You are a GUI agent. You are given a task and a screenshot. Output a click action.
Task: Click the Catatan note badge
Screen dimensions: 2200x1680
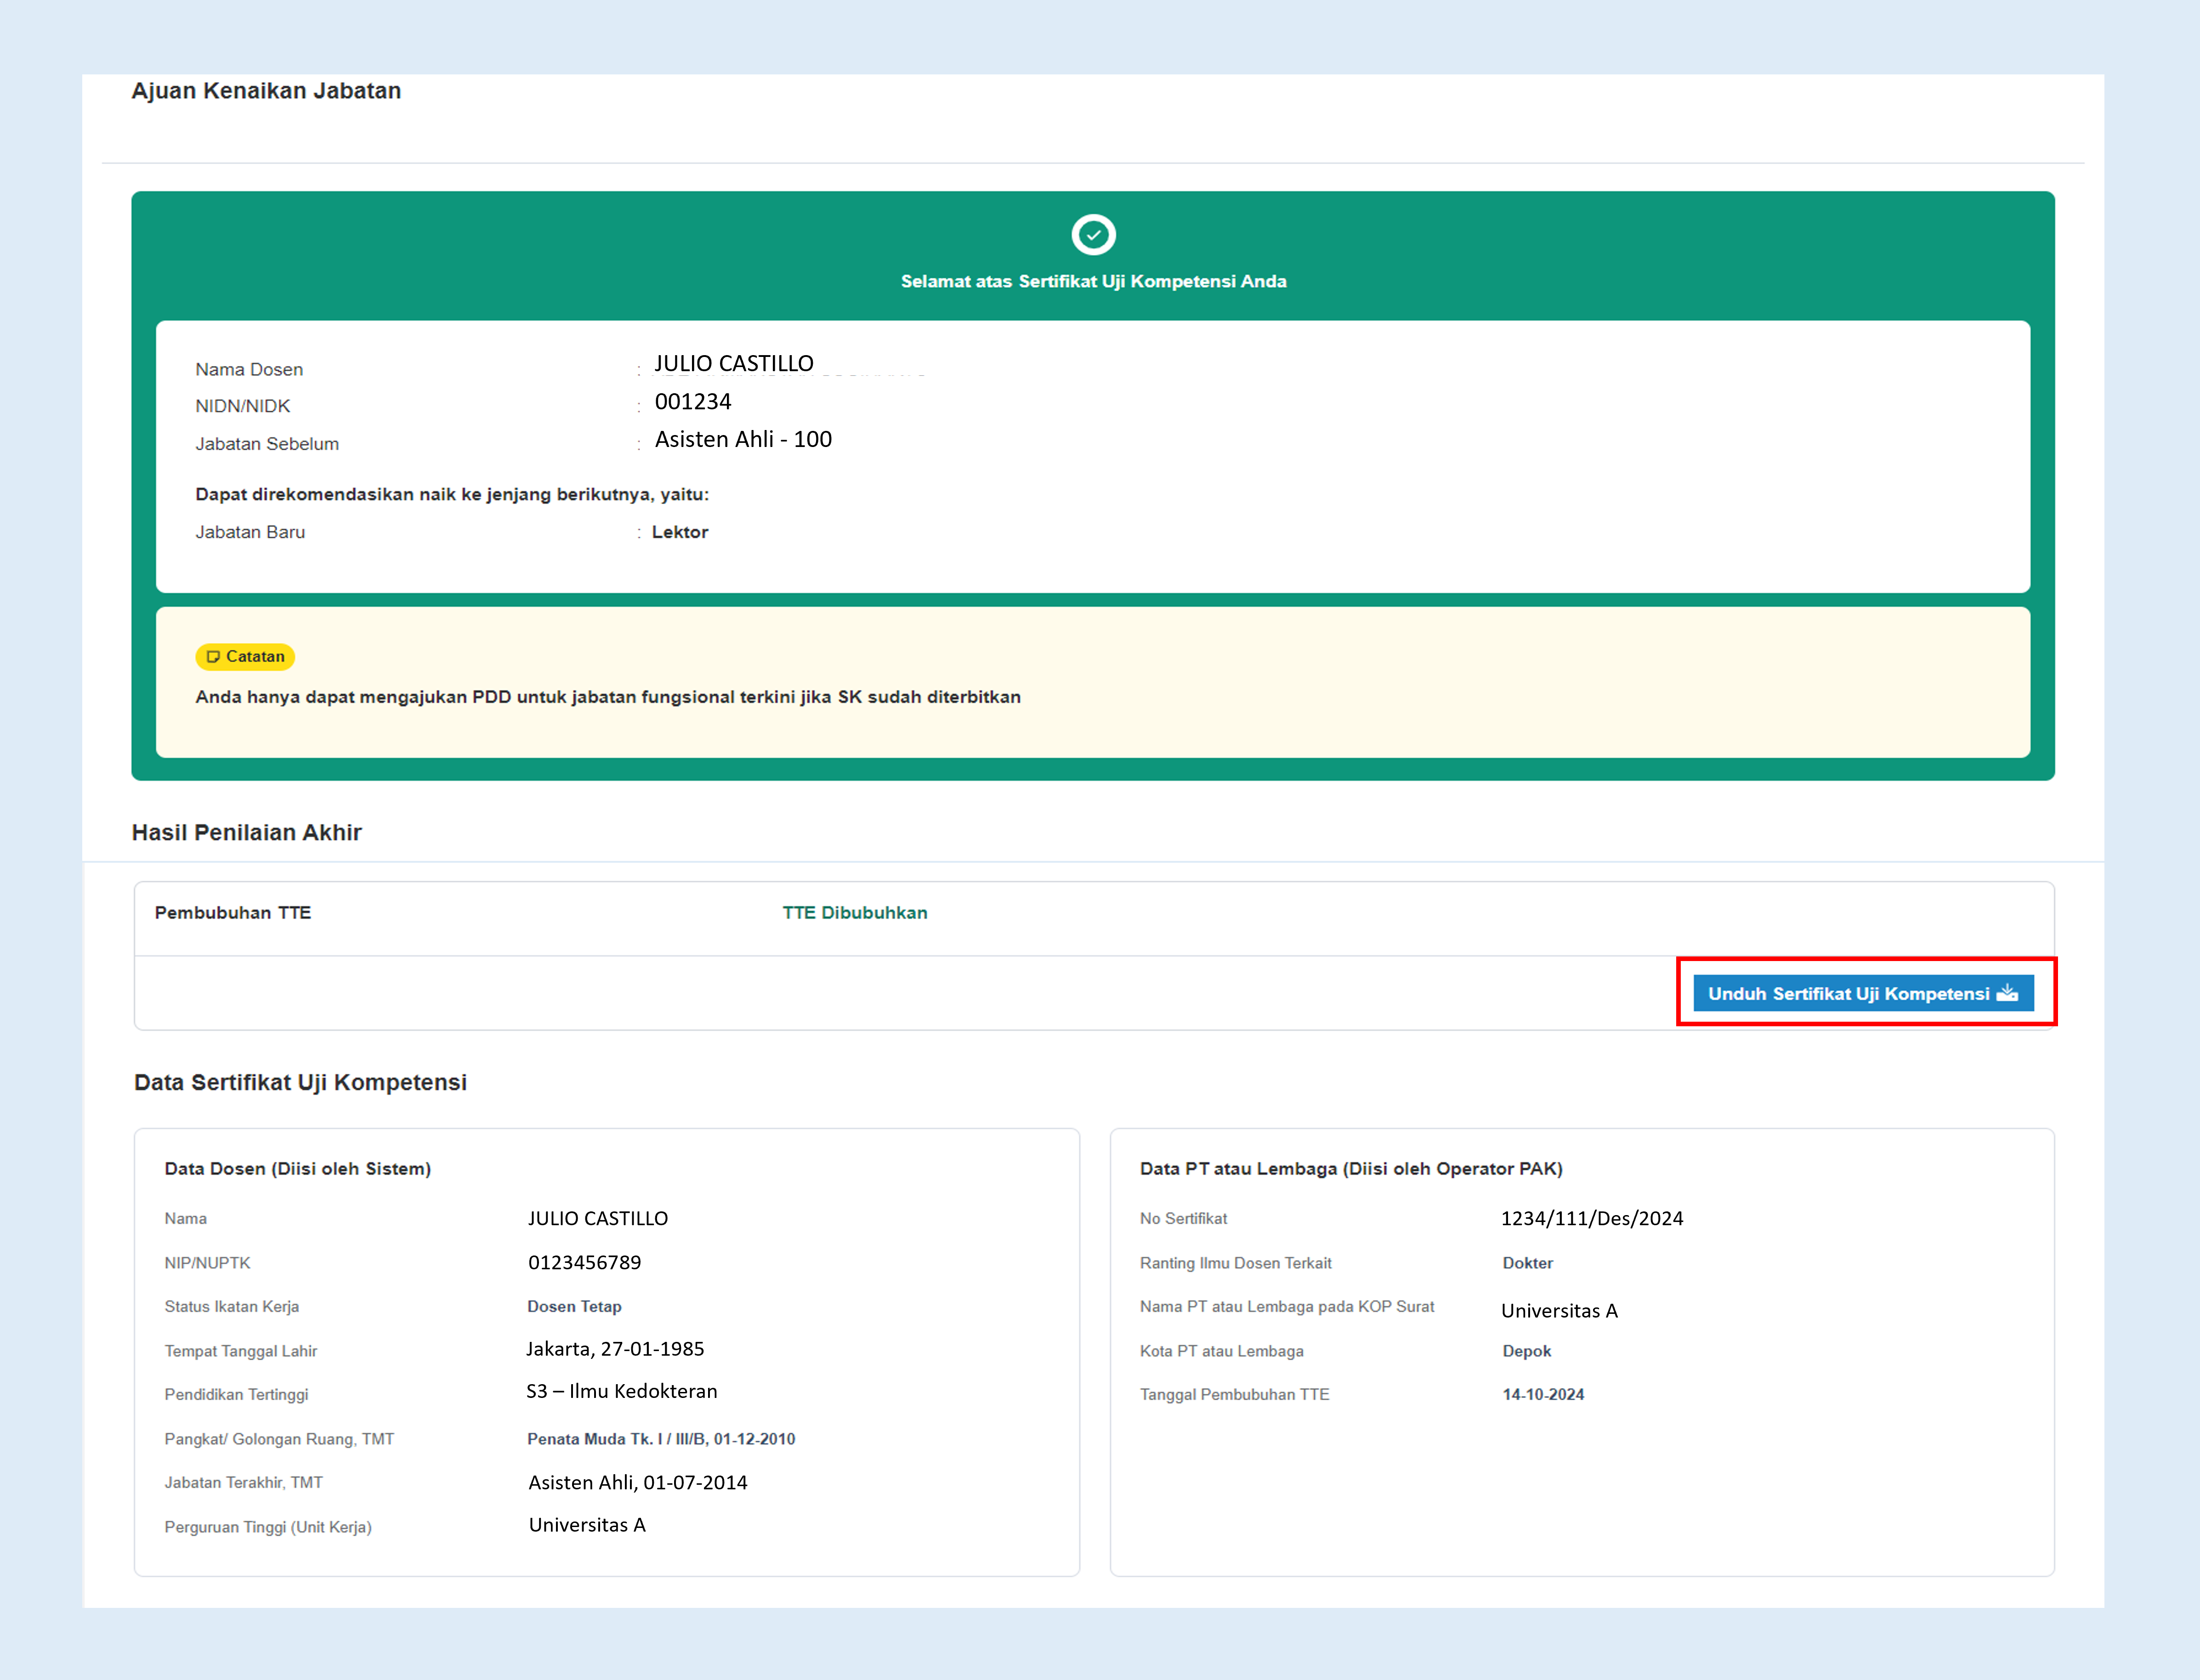pos(245,657)
